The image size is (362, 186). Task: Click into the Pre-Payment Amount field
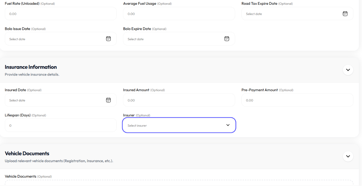[297, 100]
